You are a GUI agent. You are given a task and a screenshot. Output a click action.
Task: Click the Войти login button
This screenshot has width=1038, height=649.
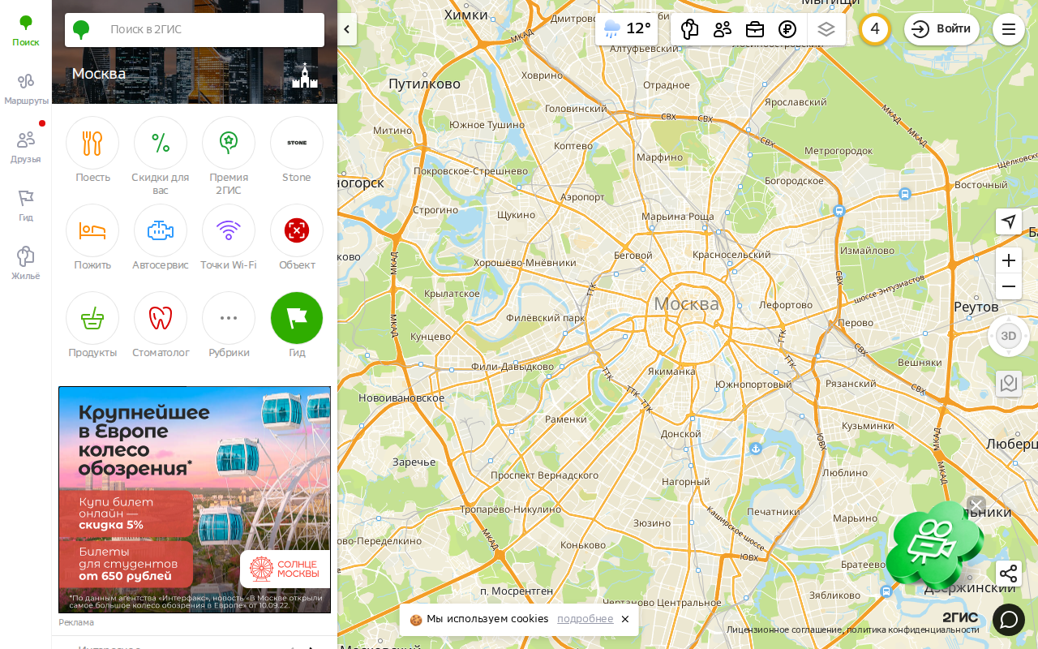pos(941,29)
